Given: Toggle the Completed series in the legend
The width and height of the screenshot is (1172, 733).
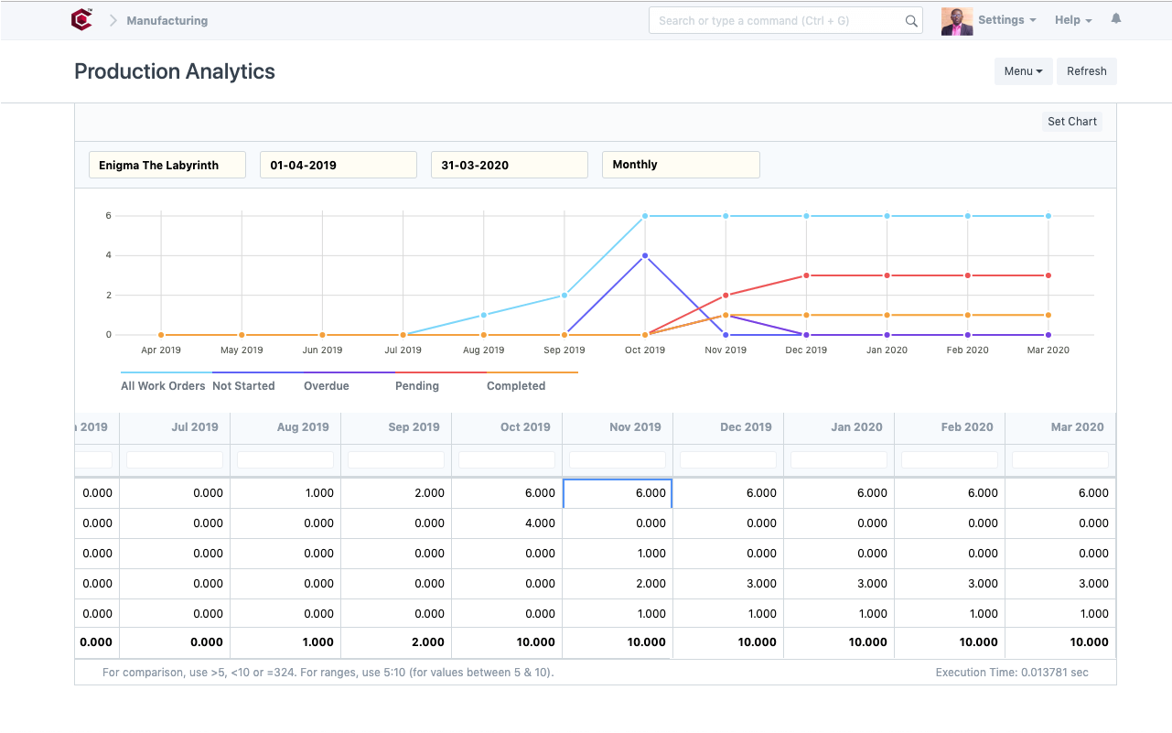Looking at the screenshot, I should (x=515, y=385).
